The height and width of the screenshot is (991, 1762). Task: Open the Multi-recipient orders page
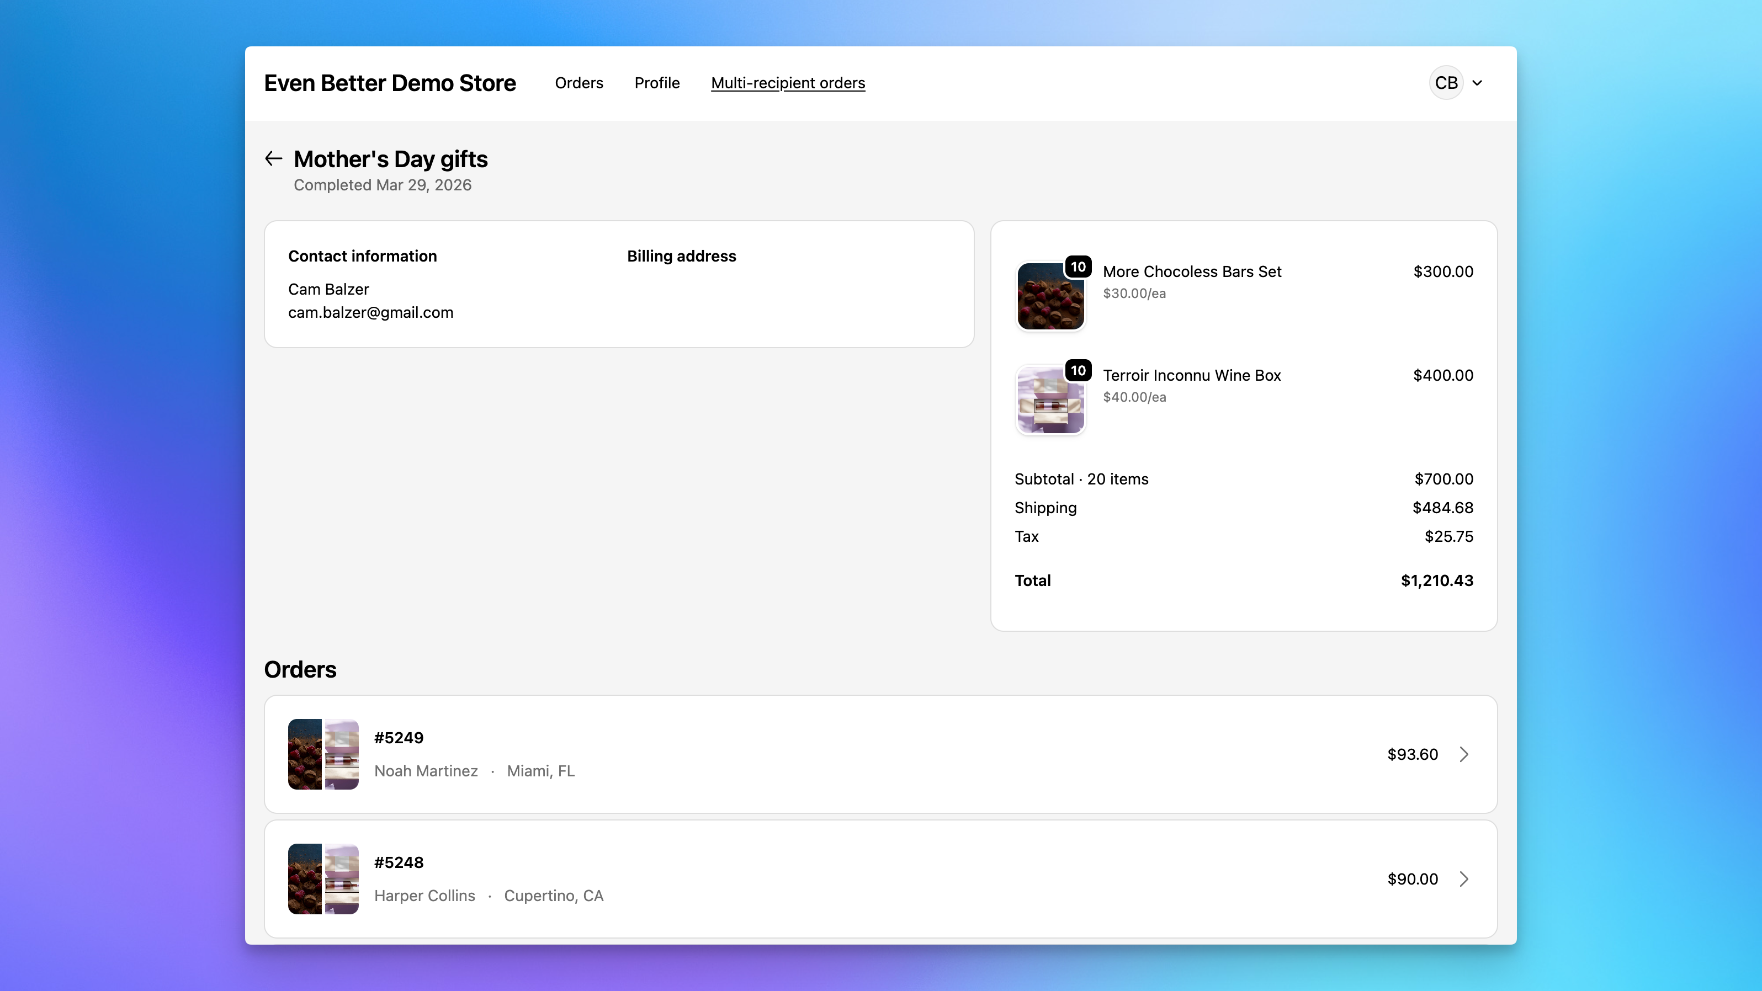click(x=788, y=83)
